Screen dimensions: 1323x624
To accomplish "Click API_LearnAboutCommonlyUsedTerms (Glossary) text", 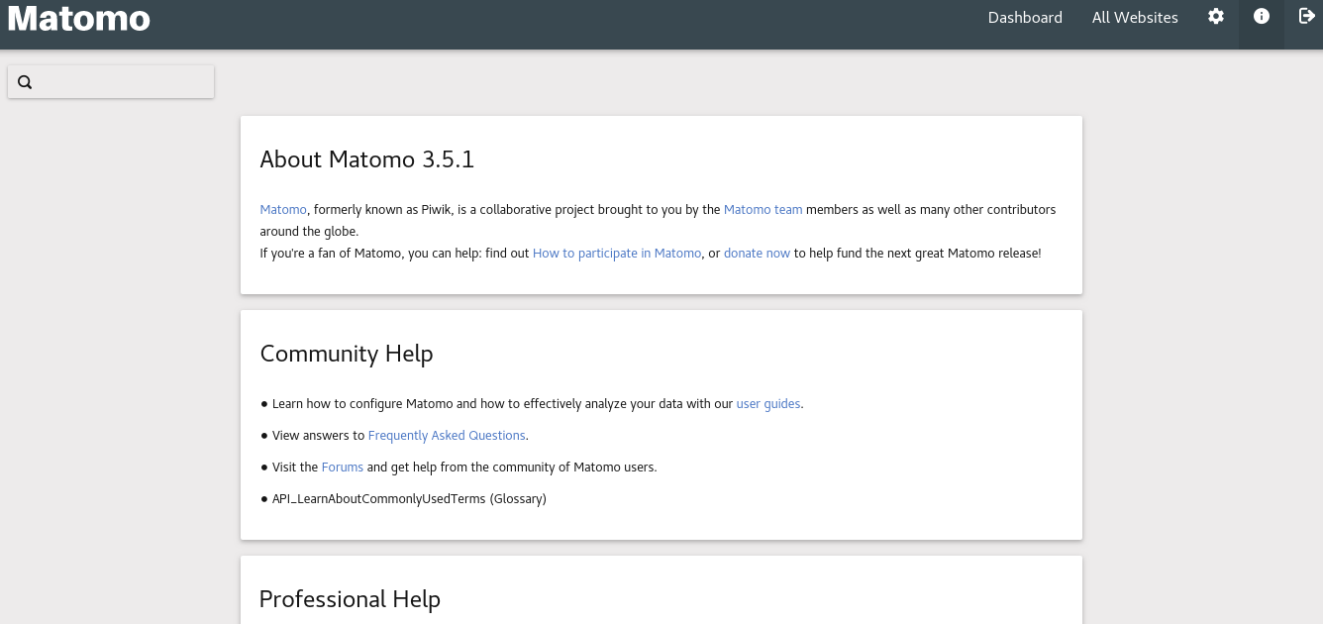I will coord(409,498).
